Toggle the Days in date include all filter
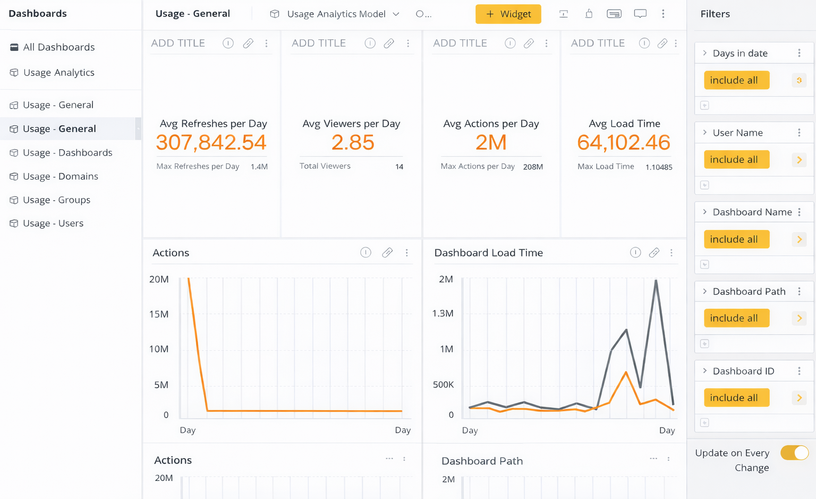Screen dimensions: 816x499 pos(736,80)
